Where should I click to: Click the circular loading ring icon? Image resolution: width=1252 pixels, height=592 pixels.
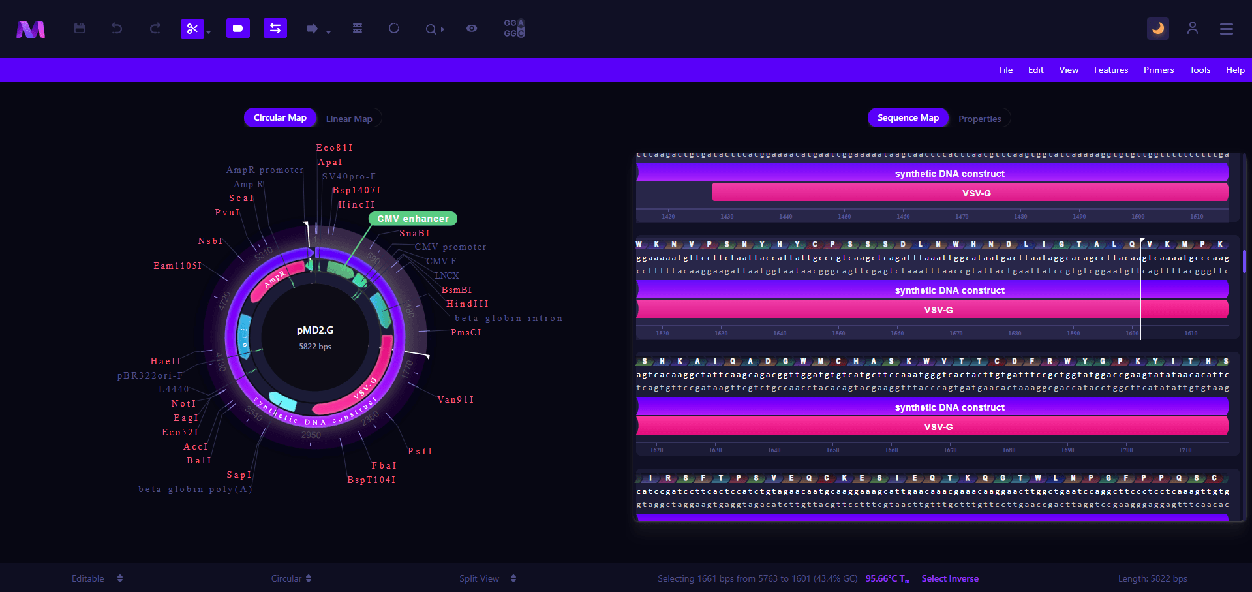(394, 29)
